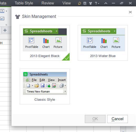Click the document 'A' icon in title bar
The height and width of the screenshot is (132, 136).
click(x=85, y=3)
